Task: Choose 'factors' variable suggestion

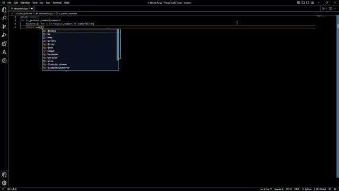Action: tap(79, 41)
